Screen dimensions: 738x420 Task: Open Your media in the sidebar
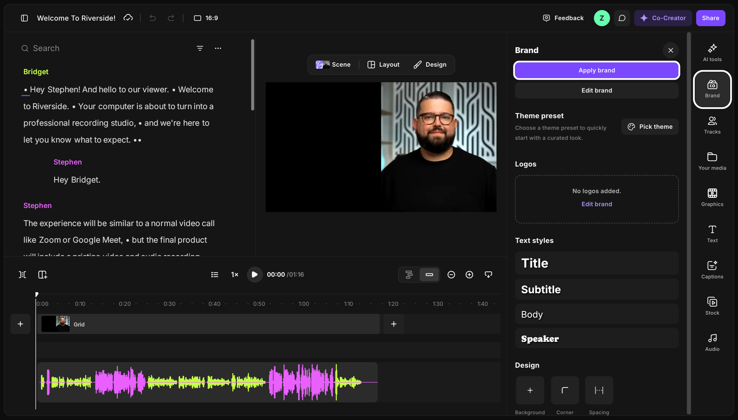tap(712, 161)
